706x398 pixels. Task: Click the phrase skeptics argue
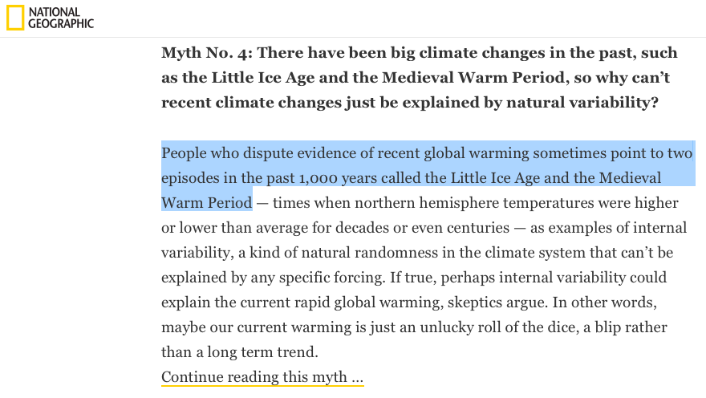(x=497, y=302)
